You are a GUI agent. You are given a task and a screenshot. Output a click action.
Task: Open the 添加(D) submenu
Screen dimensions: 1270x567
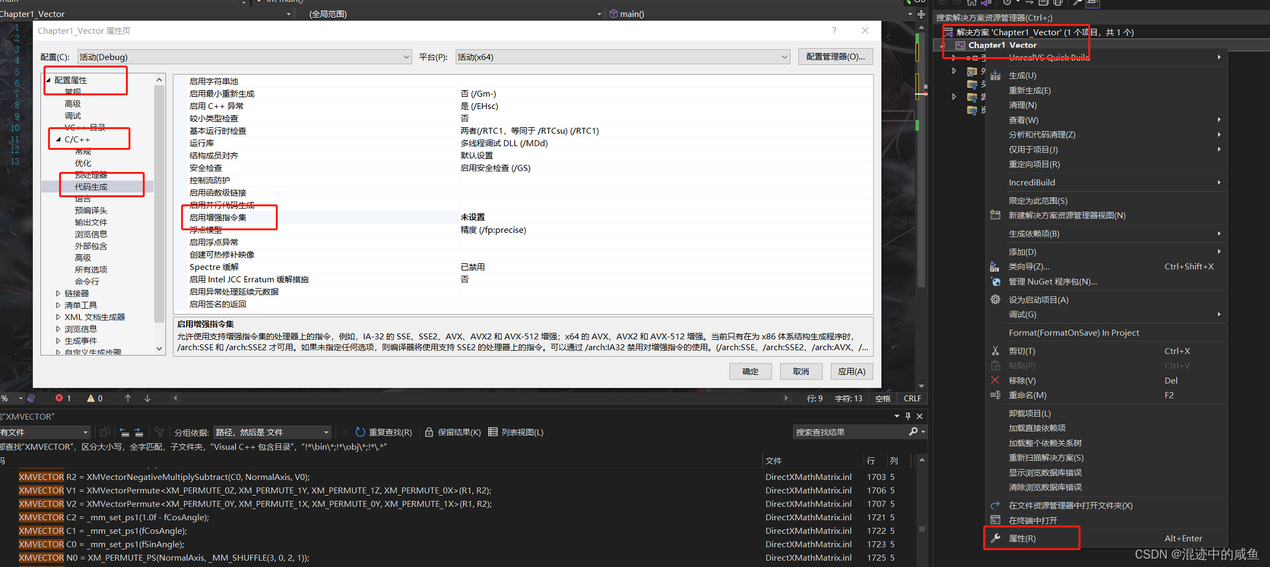pyautogui.click(x=1106, y=252)
